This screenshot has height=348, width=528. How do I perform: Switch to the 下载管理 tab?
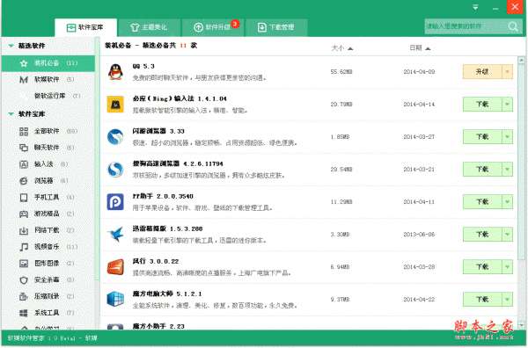point(276,27)
